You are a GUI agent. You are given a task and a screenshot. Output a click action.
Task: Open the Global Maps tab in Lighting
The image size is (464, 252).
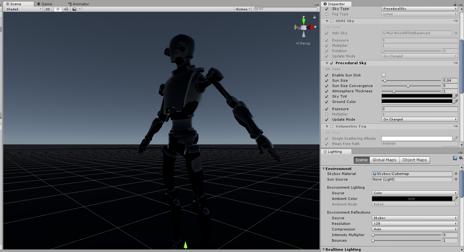[x=384, y=160]
